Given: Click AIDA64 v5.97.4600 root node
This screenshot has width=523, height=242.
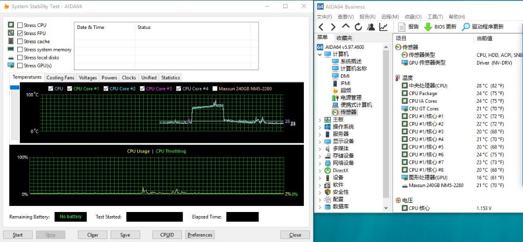Looking at the screenshot, I should (x=345, y=47).
